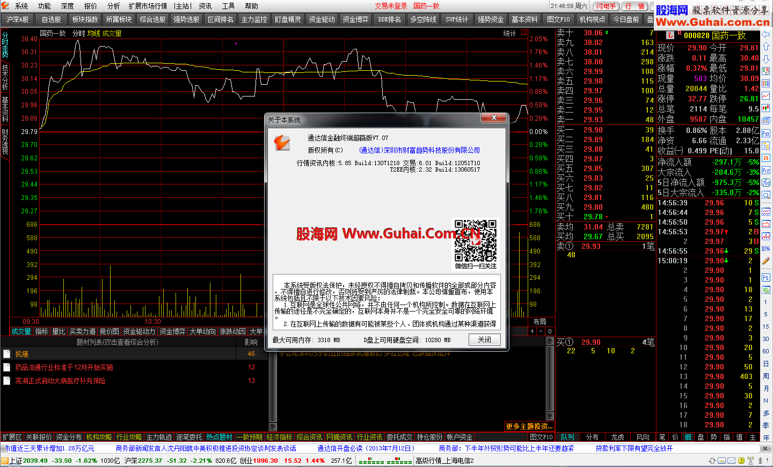Click the 10% sidebar icon
Image resolution: width=773 pixels, height=467 pixels.
pyautogui.click(x=766, y=249)
